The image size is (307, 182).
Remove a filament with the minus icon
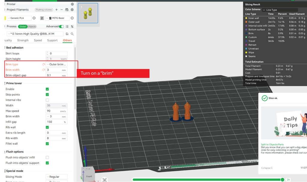click(61, 10)
